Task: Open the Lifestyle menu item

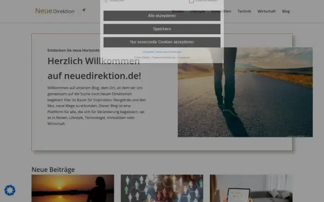Action: pos(197,11)
